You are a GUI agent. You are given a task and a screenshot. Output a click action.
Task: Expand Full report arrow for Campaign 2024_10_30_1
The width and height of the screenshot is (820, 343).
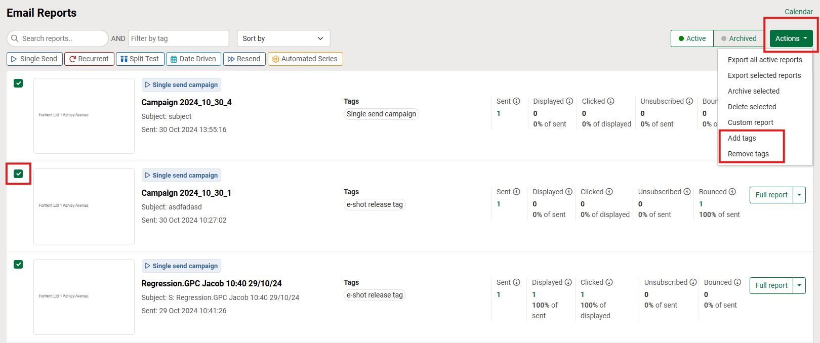pyautogui.click(x=799, y=195)
